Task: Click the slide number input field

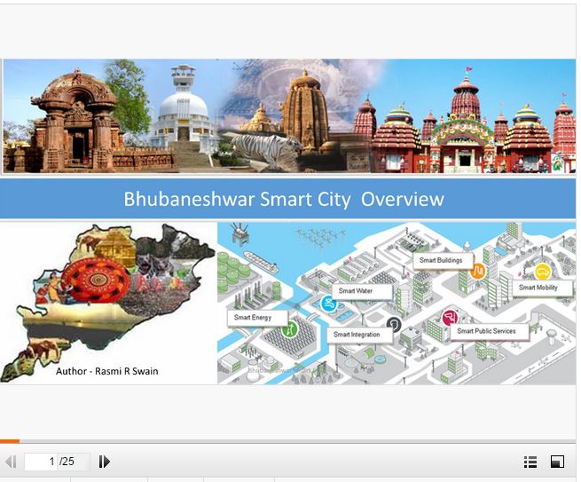Action: pyautogui.click(x=42, y=462)
